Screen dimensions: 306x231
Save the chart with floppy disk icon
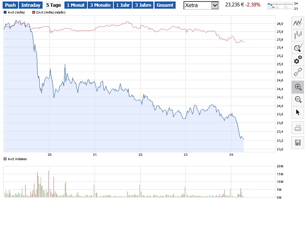[x=298, y=143]
